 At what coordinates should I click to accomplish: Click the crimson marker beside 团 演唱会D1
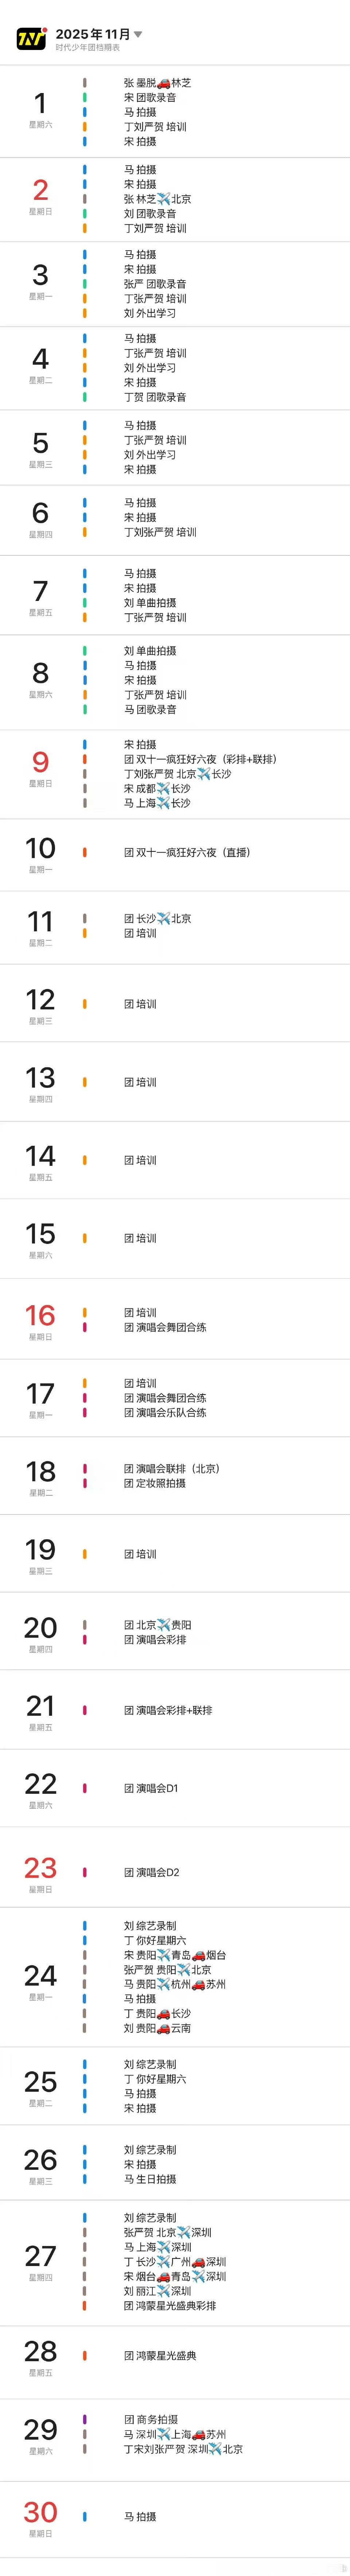pyautogui.click(x=84, y=1788)
